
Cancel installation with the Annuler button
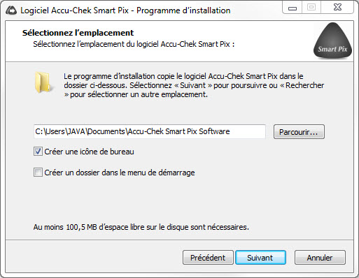click(320, 258)
